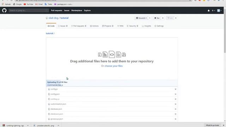Open the Insights tab
Image resolution: width=226 pixels, height=127 pixels.
[x=147, y=26]
